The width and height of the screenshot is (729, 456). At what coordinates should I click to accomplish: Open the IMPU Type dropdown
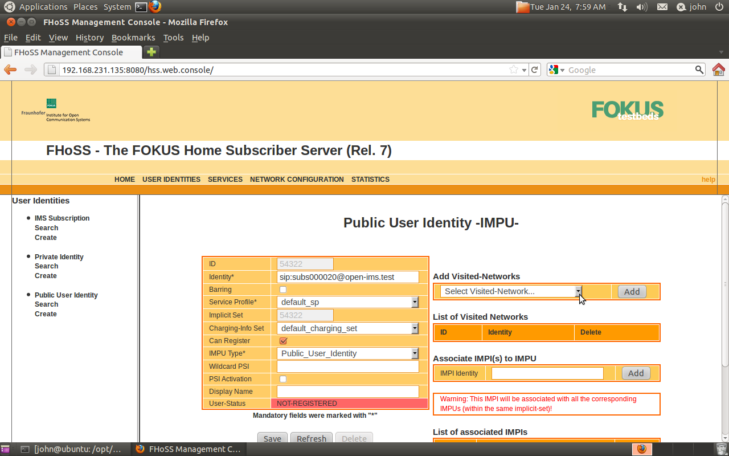pyautogui.click(x=348, y=353)
